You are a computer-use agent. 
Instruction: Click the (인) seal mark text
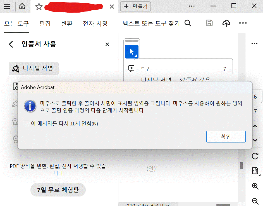pos(151,168)
